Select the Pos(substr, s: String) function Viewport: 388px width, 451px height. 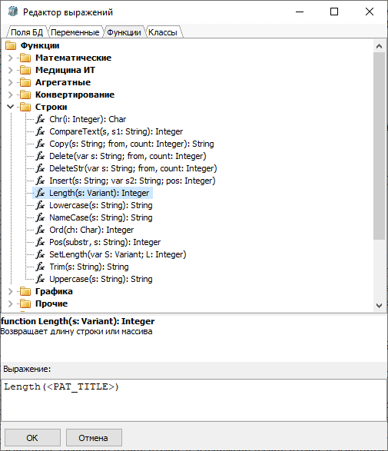[104, 242]
